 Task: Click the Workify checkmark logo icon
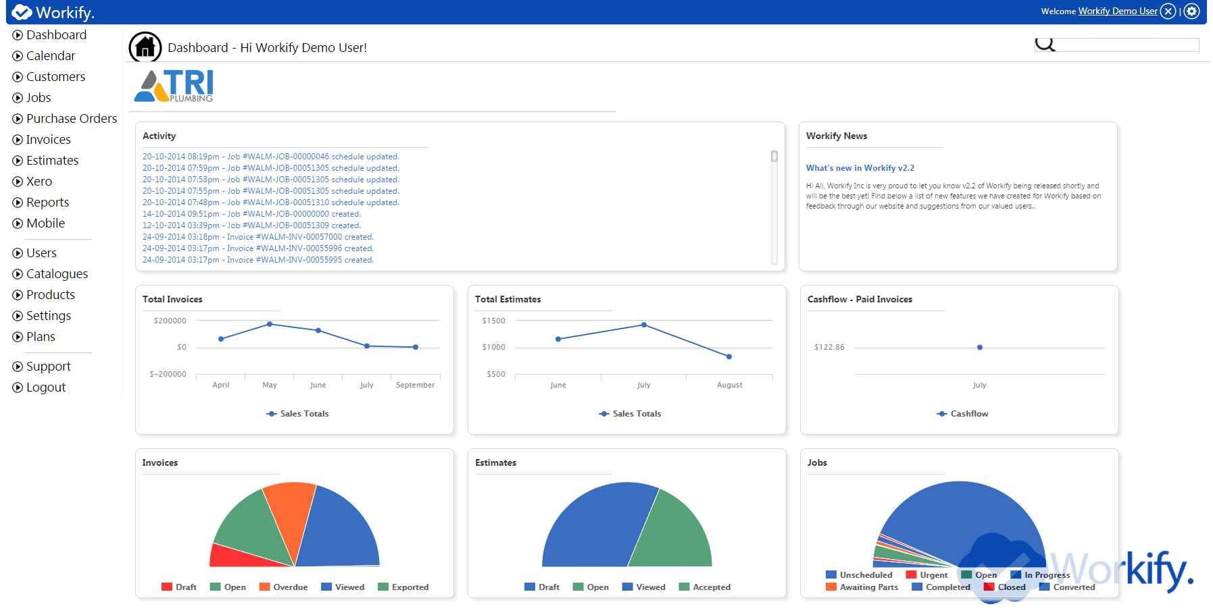22,12
